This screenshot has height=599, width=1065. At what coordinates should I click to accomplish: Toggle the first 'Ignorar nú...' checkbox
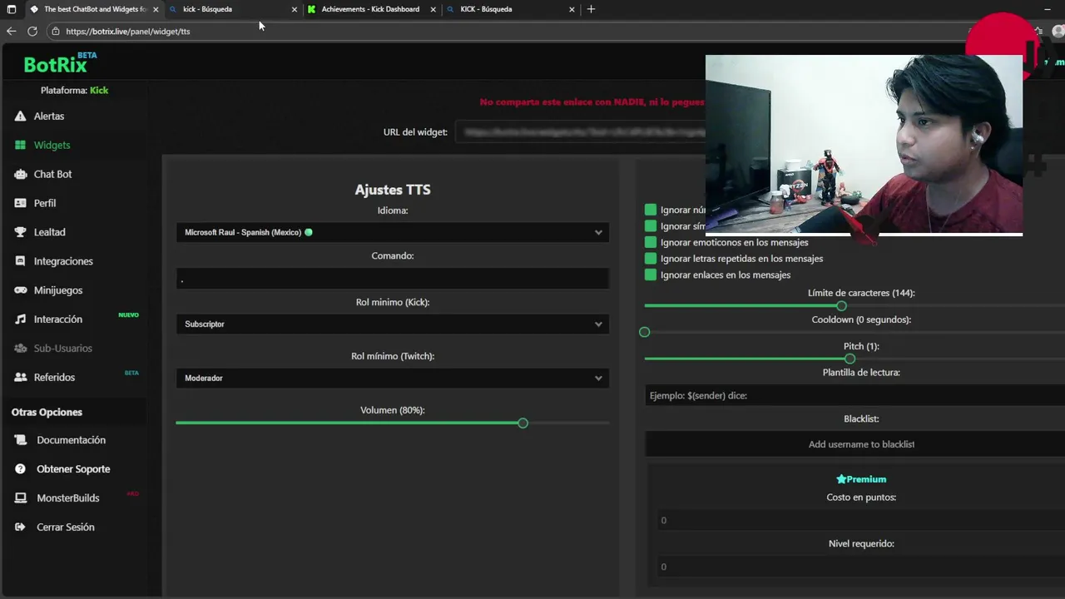coord(651,210)
